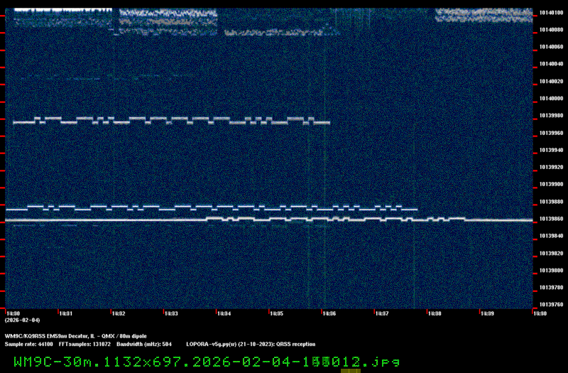Click the WM9C/KQ9RSS EM59nu Decatur station line
This screenshot has height=373, width=568.
pos(76,336)
